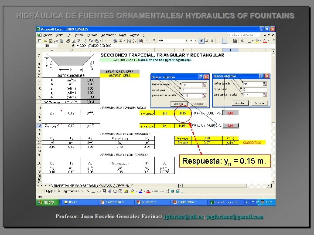Click the vertical scrollbar down arrow
314x235 pixels.
[x=273, y=181]
